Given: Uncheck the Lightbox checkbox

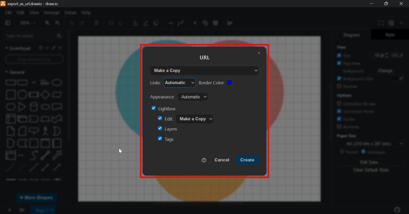Looking at the screenshot, I should (154, 108).
